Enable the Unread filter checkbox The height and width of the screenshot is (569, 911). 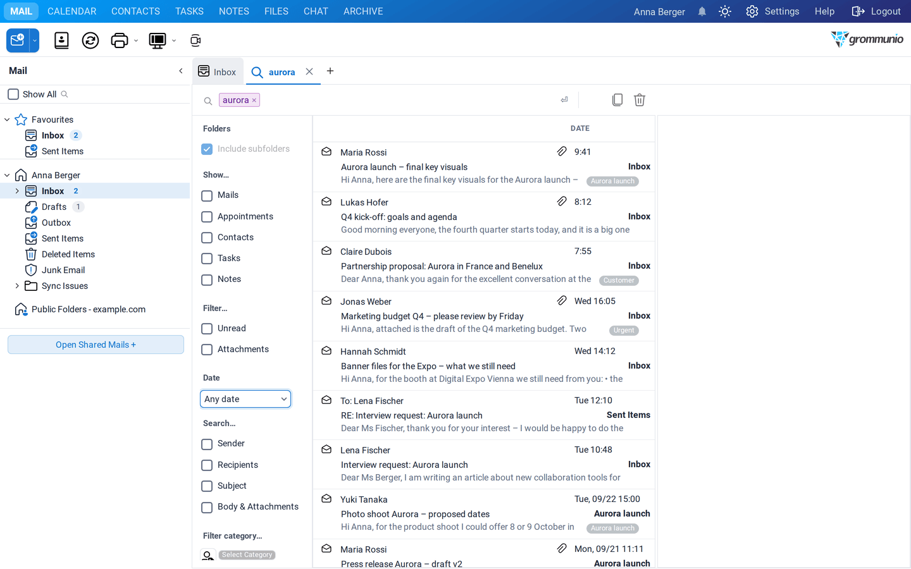pos(207,329)
